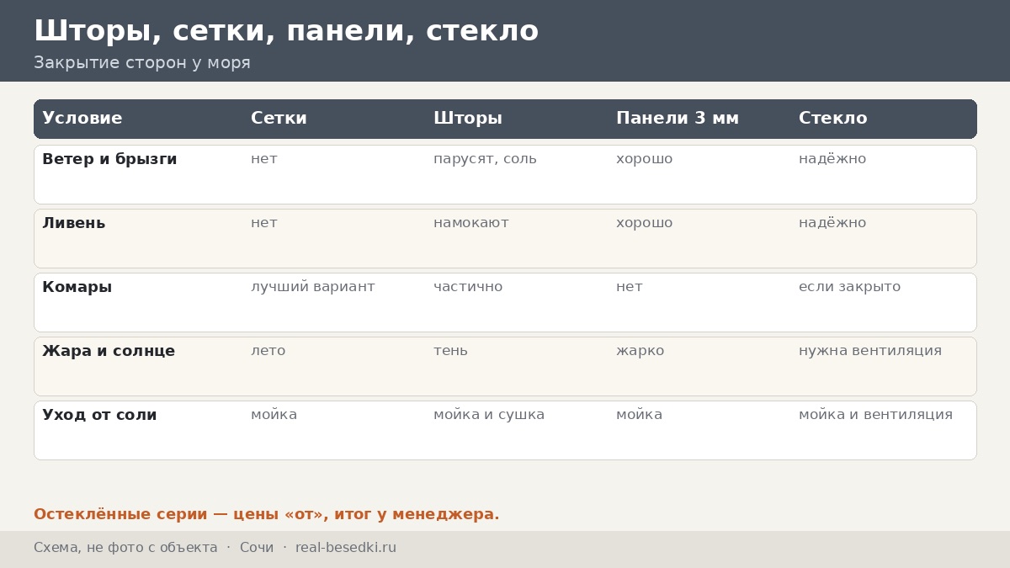Select the 'нужна вентиляция' cell

870,351
